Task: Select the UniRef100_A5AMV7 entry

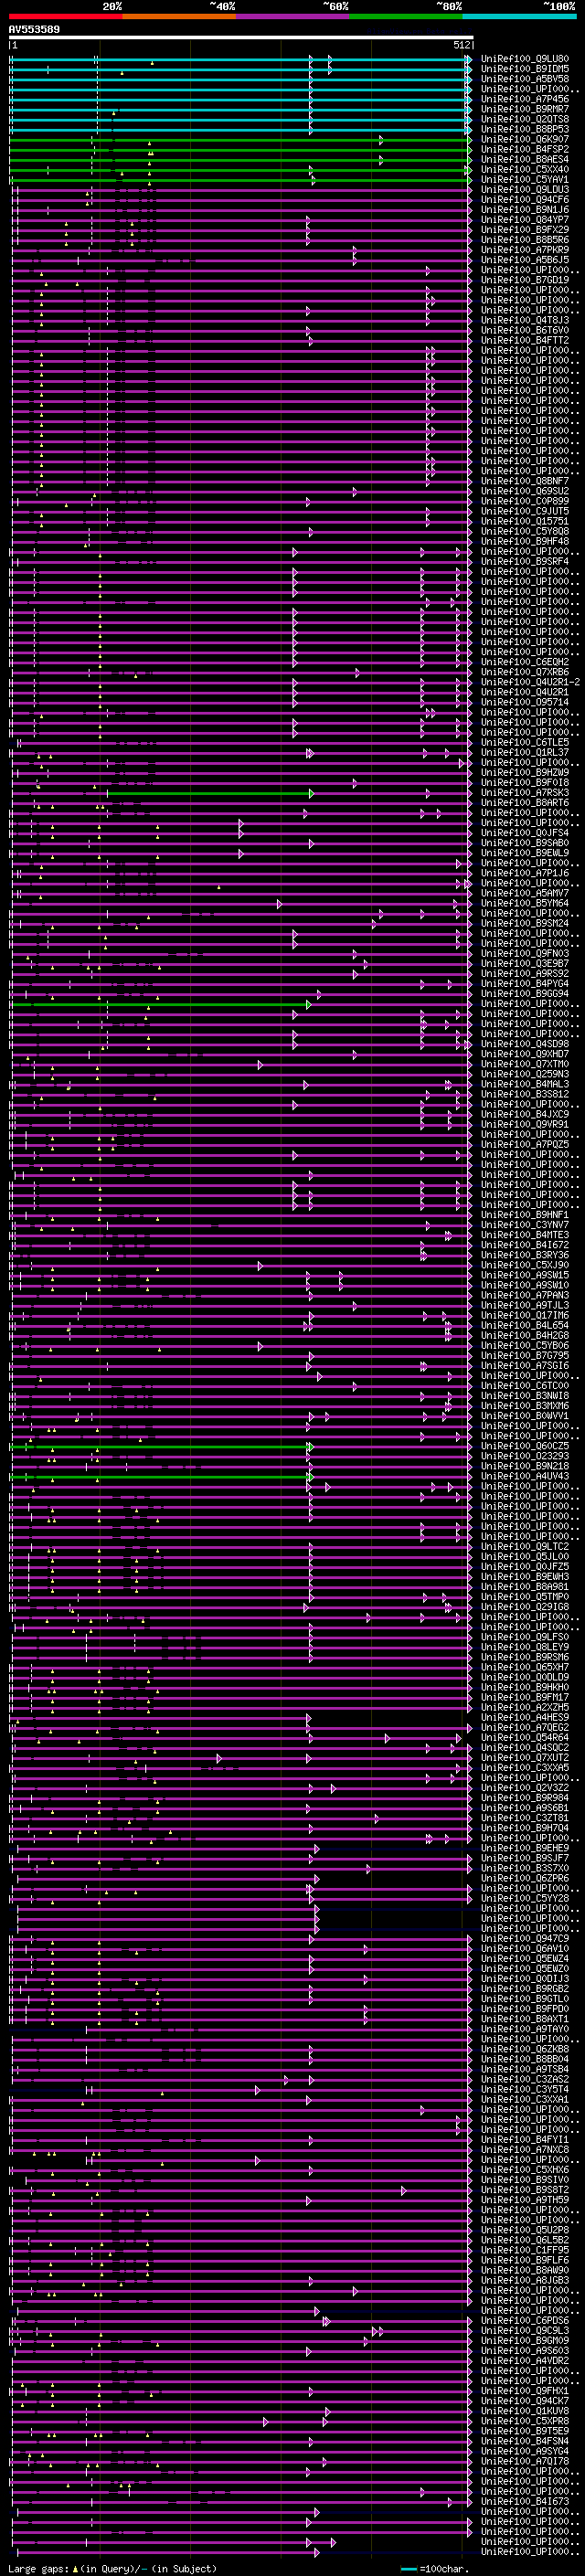Action: tap(525, 893)
